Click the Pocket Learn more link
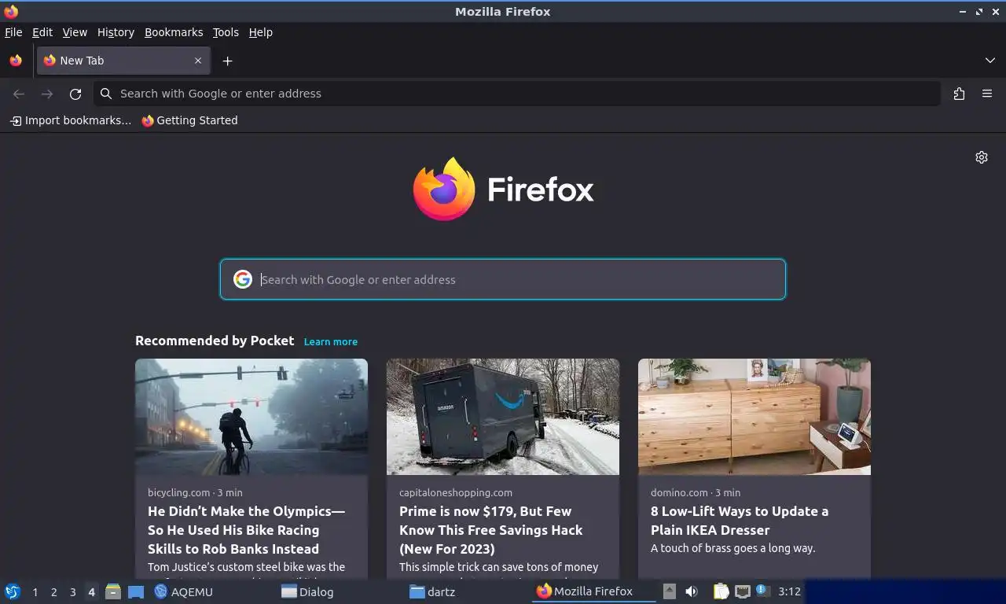The width and height of the screenshot is (1006, 604). [x=330, y=341]
